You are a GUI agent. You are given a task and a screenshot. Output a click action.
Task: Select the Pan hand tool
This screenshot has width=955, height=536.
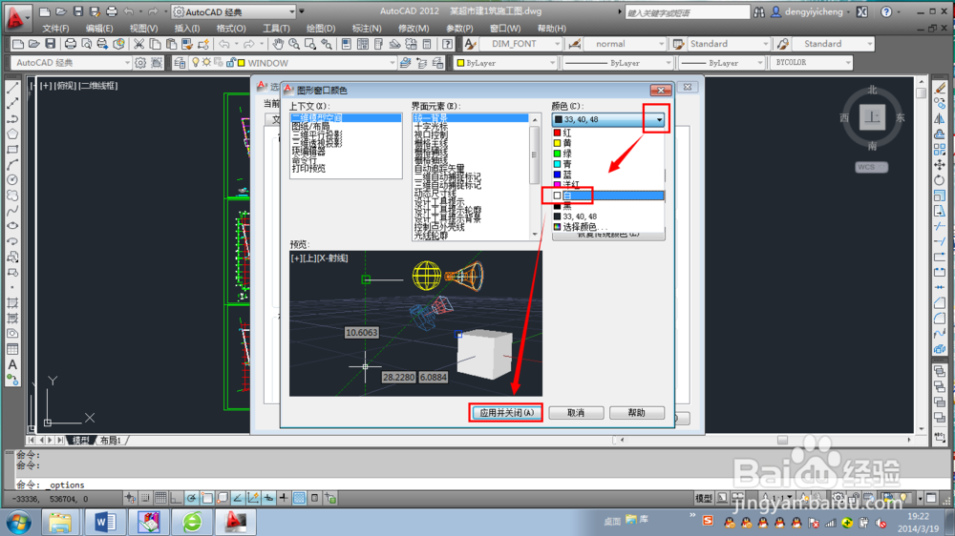click(278, 44)
